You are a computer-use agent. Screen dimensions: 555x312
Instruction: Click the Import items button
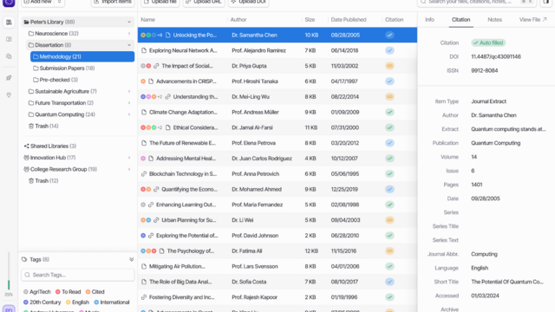click(113, 2)
